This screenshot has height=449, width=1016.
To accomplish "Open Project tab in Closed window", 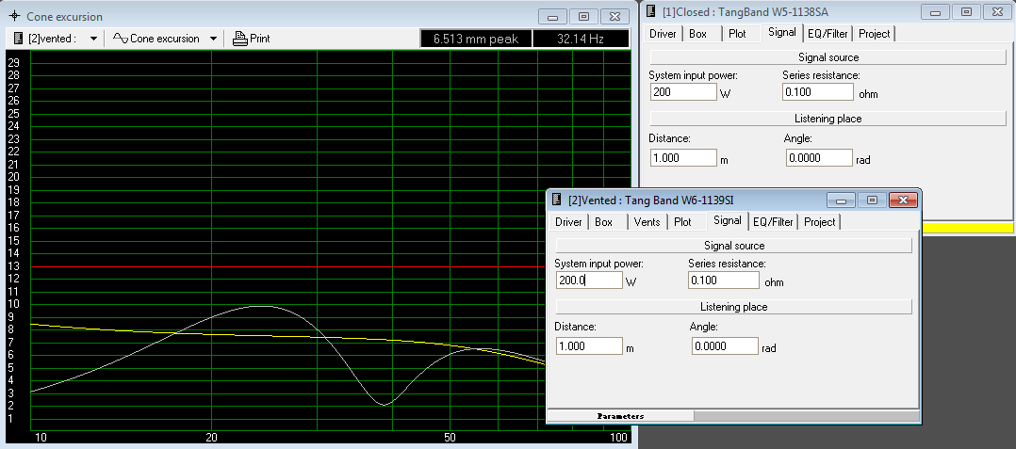I will point(874,34).
